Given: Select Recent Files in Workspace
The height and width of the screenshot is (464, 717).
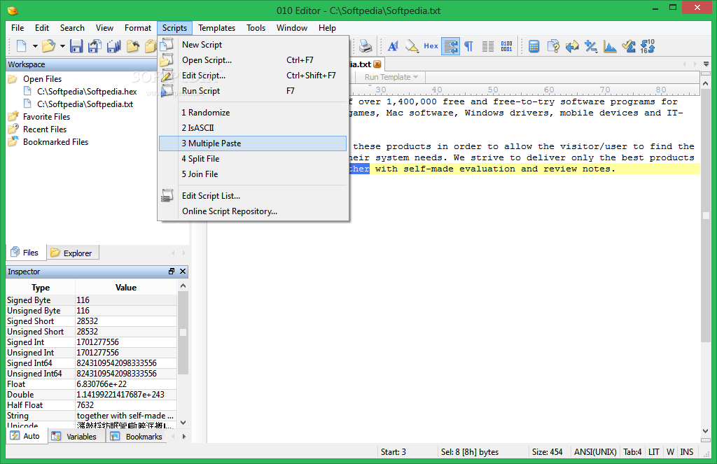Looking at the screenshot, I should point(45,129).
